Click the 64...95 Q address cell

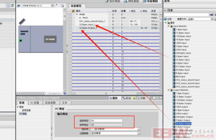144,28
